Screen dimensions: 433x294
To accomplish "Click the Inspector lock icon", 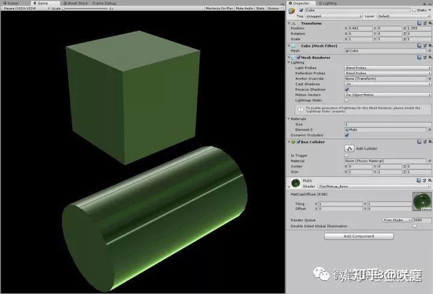I will tap(424, 4).
